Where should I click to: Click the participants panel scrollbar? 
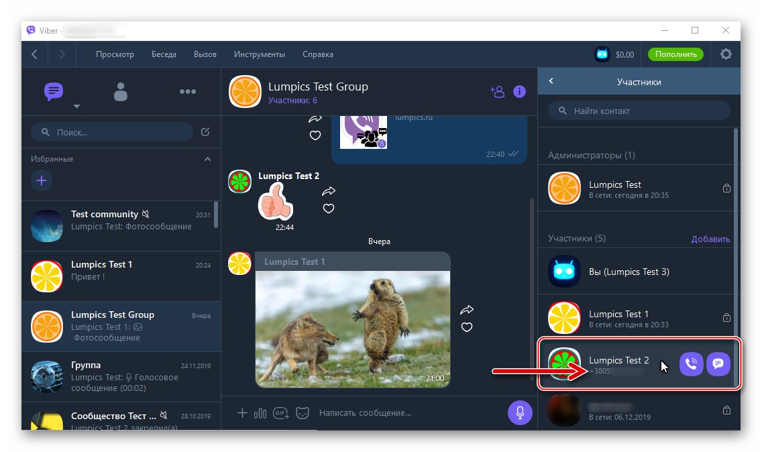pos(736,258)
